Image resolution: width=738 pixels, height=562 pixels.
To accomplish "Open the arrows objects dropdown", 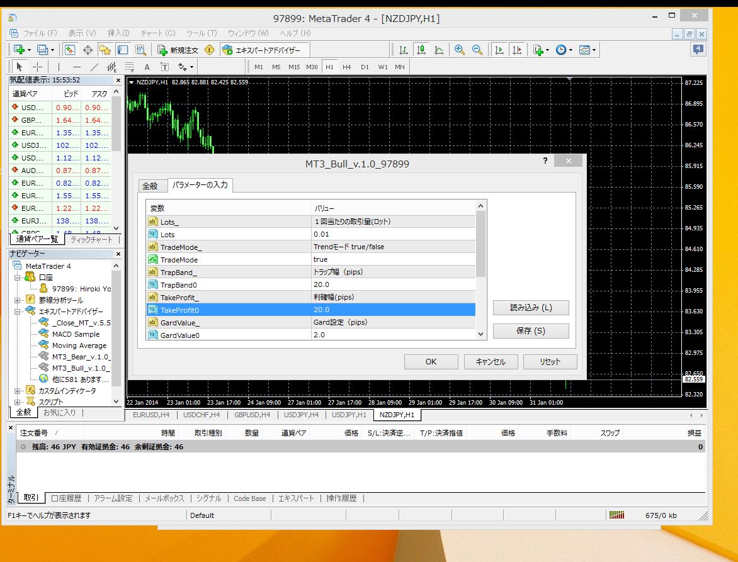I will click(x=185, y=67).
